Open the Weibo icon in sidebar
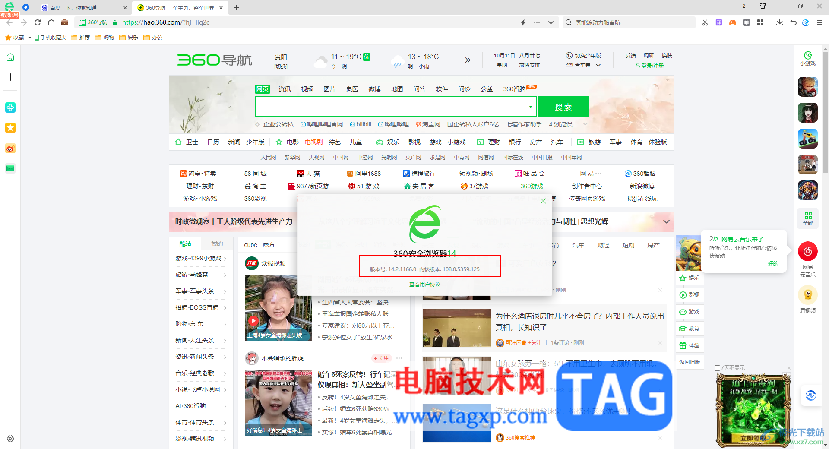 (10, 149)
